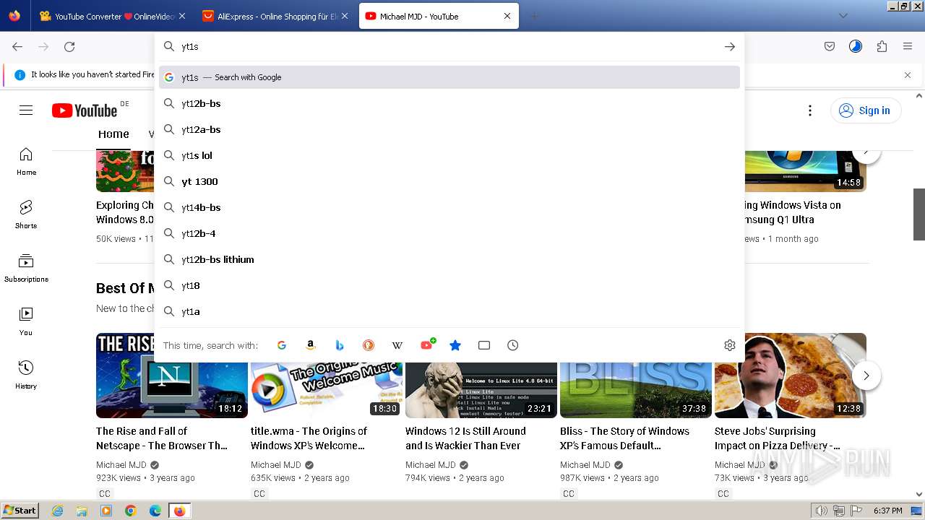
Task: Choose the 'yt 1300' suggestion
Action: [449, 181]
